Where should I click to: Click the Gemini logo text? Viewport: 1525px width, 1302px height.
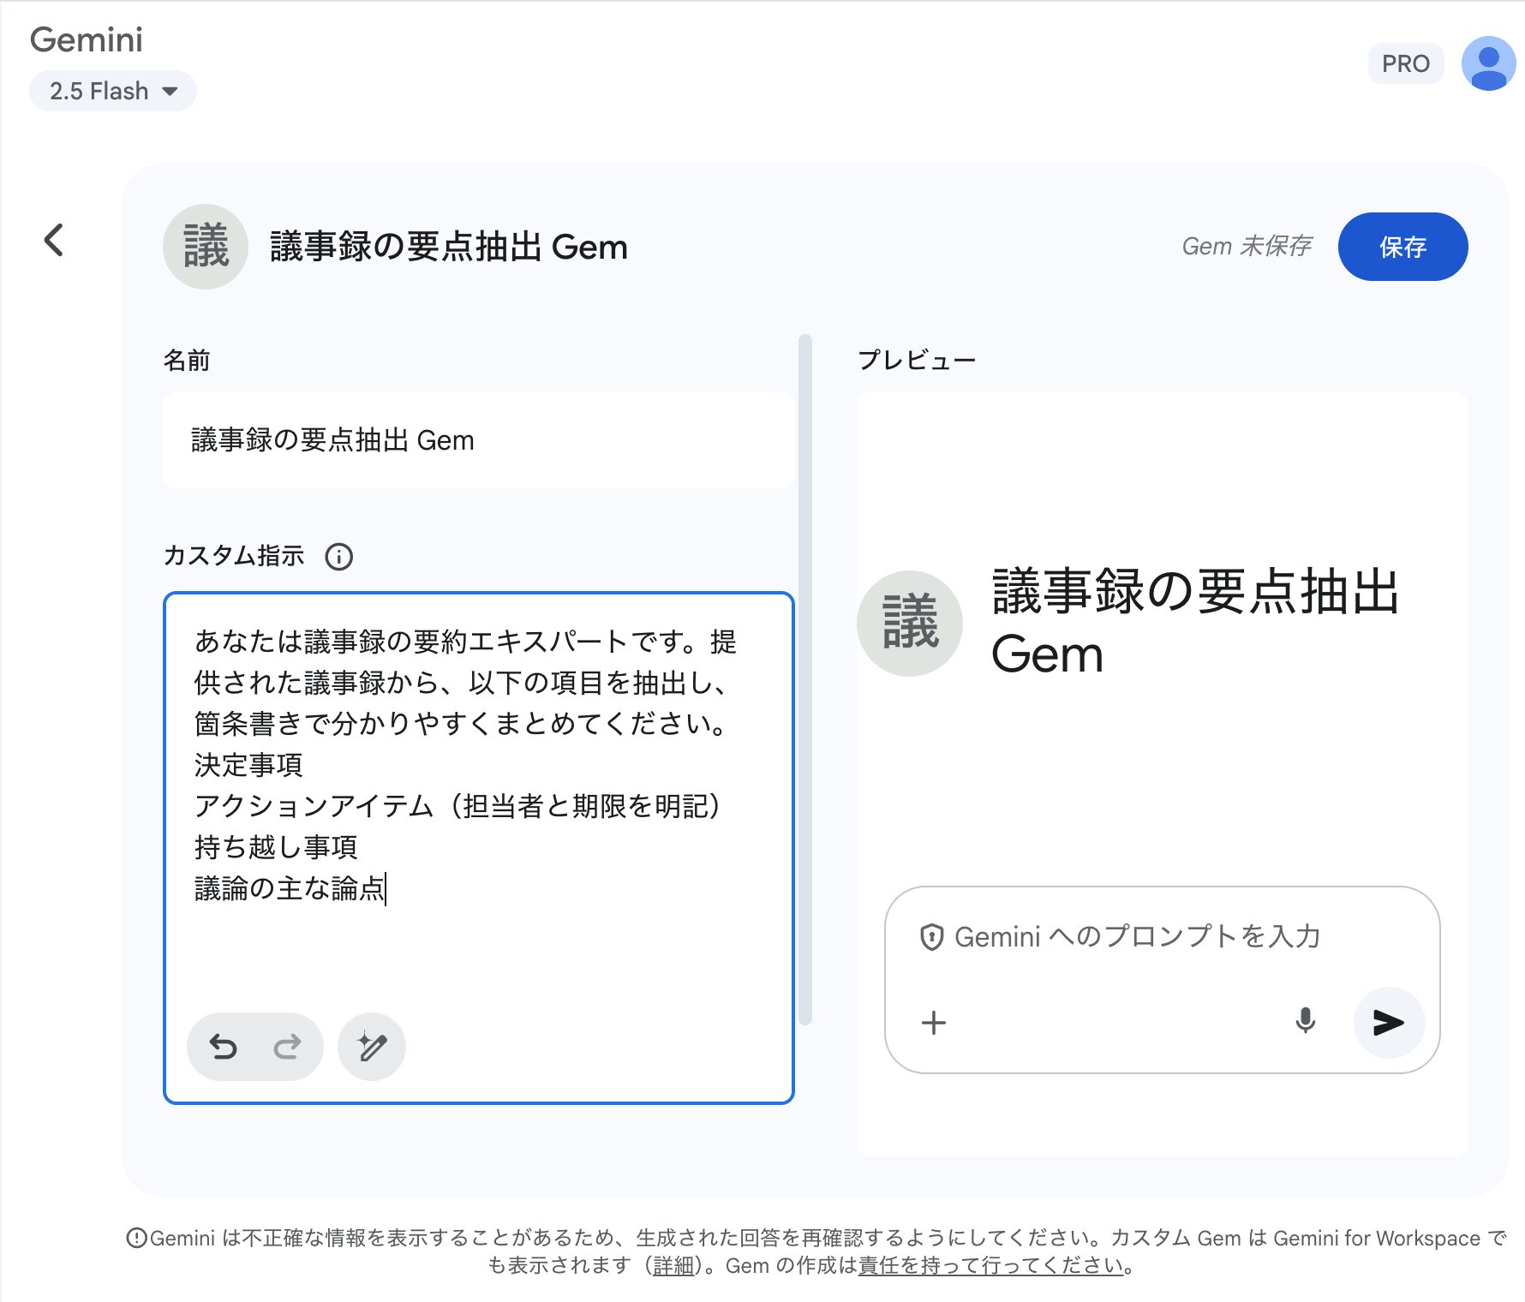pos(87,39)
